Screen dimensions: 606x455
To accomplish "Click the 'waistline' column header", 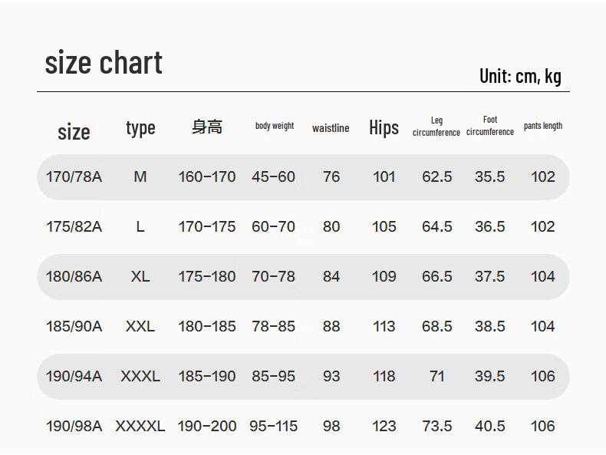I will [331, 128].
